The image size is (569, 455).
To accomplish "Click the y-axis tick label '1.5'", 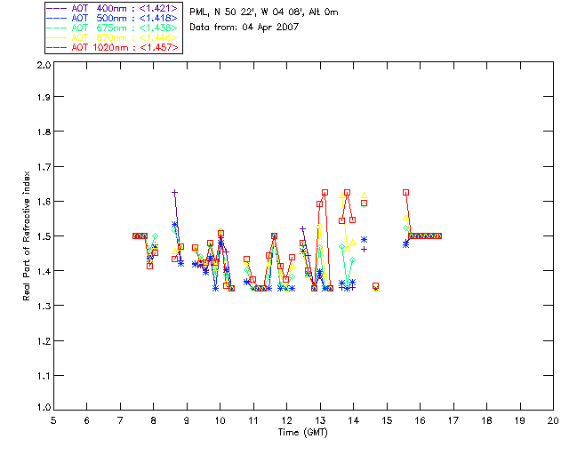I will (44, 236).
